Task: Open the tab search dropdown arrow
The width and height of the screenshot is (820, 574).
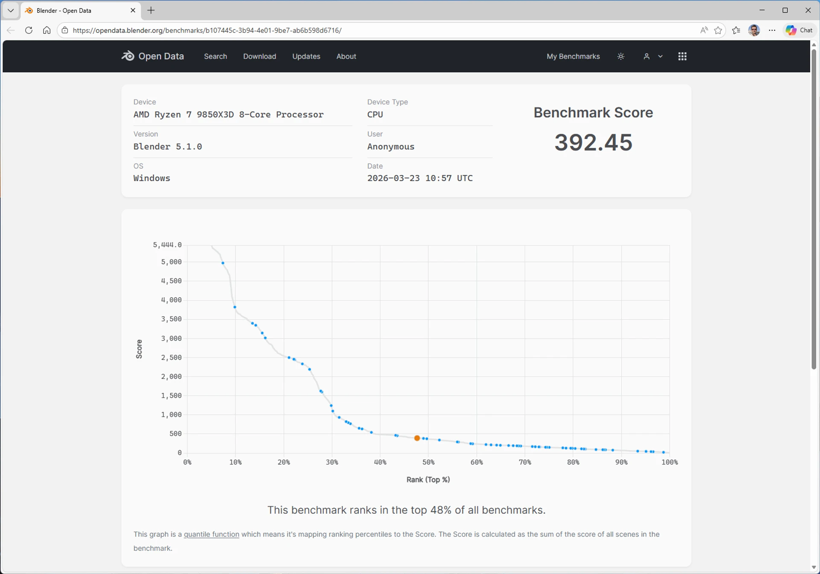Action: click(x=11, y=10)
